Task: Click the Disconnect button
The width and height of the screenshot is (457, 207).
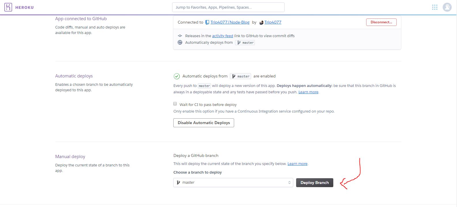Action: coord(381,22)
